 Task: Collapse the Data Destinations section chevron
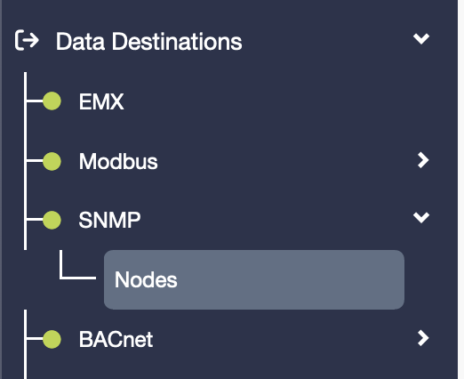pyautogui.click(x=421, y=39)
